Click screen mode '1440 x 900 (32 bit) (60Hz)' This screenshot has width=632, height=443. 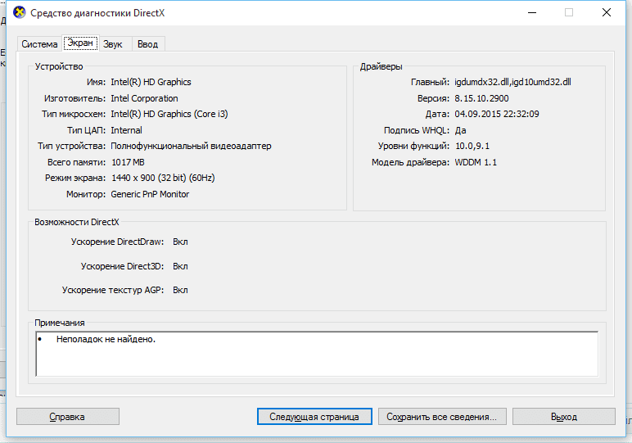pos(163,178)
